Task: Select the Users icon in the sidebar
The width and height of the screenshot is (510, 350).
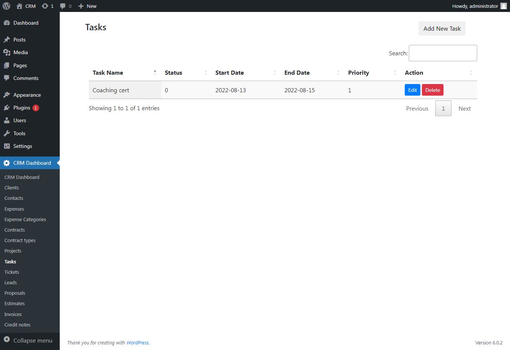Action: pos(8,120)
